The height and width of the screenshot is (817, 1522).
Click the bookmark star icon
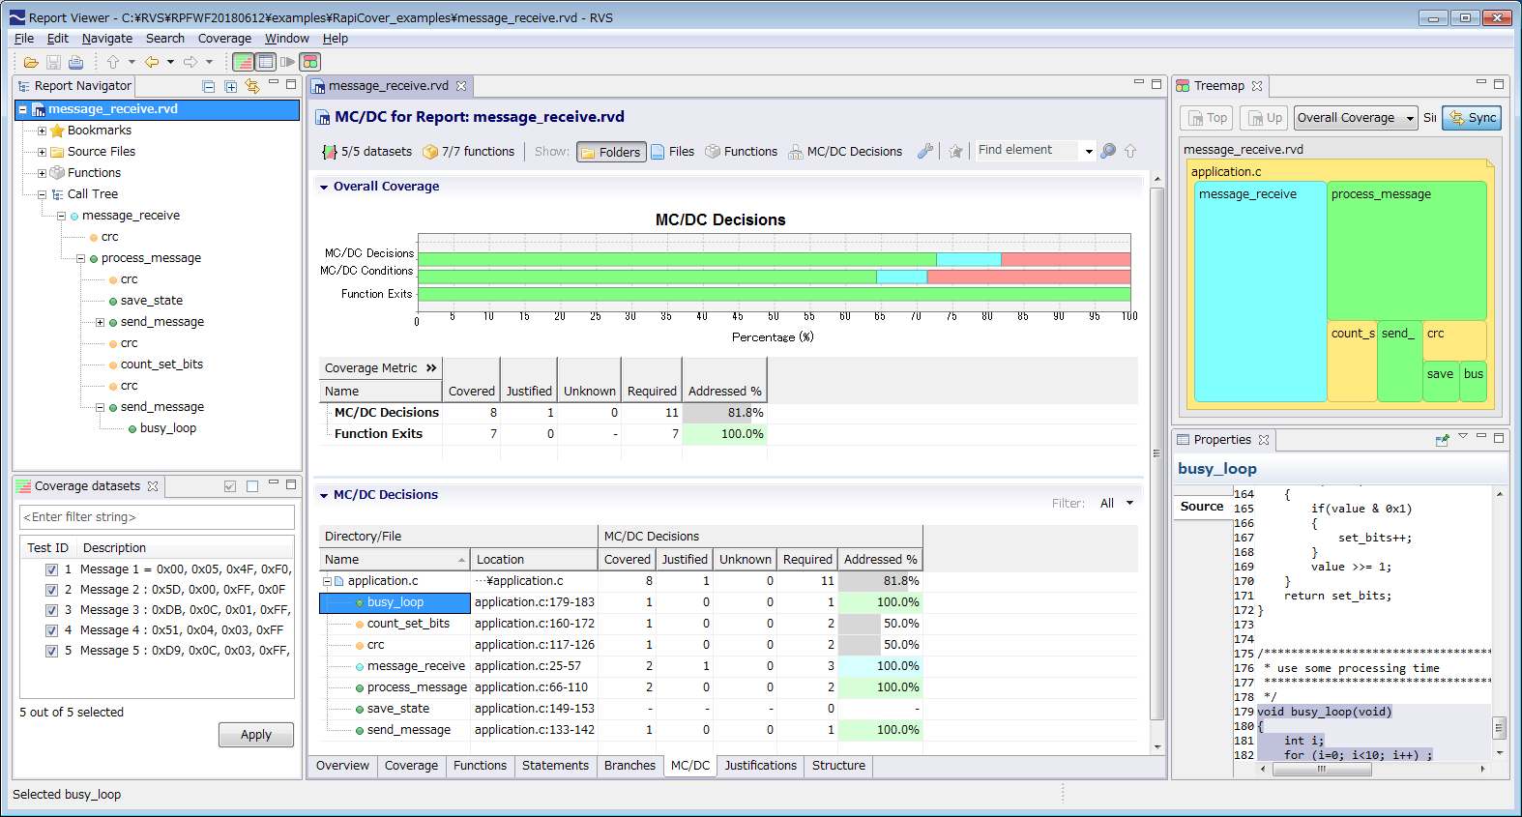click(x=955, y=151)
